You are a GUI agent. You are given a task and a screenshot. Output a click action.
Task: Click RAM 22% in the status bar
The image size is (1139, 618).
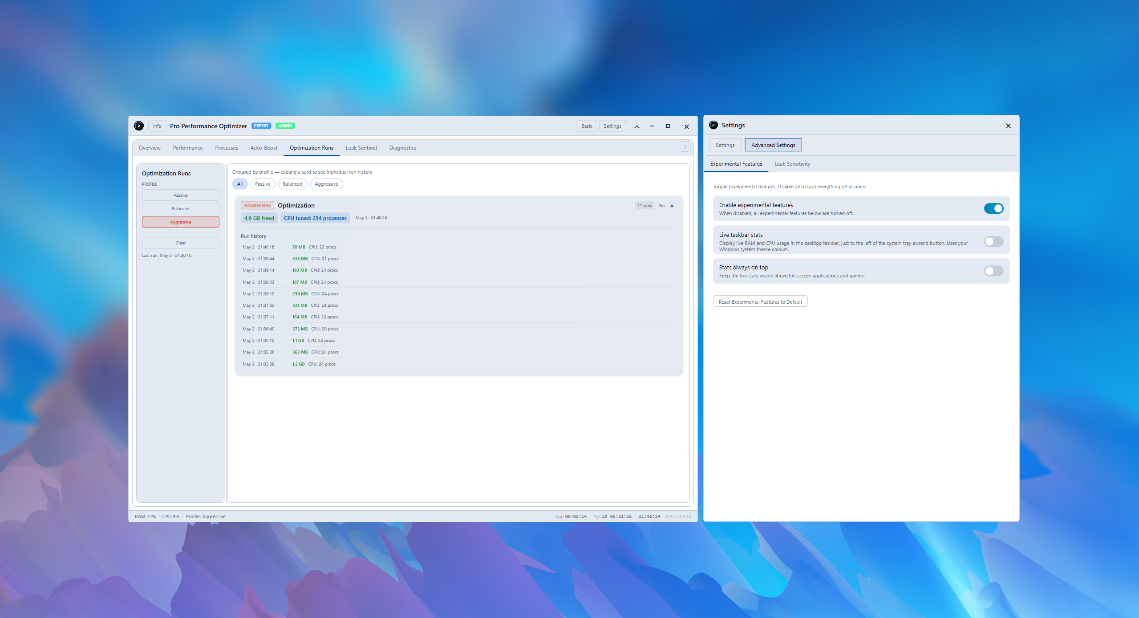(145, 516)
